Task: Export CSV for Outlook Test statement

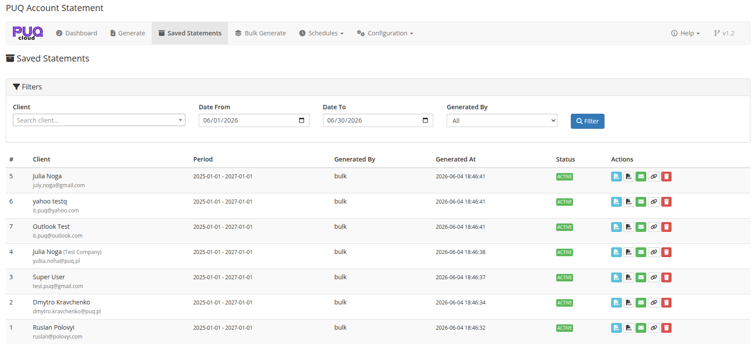Action: pyautogui.click(x=629, y=227)
